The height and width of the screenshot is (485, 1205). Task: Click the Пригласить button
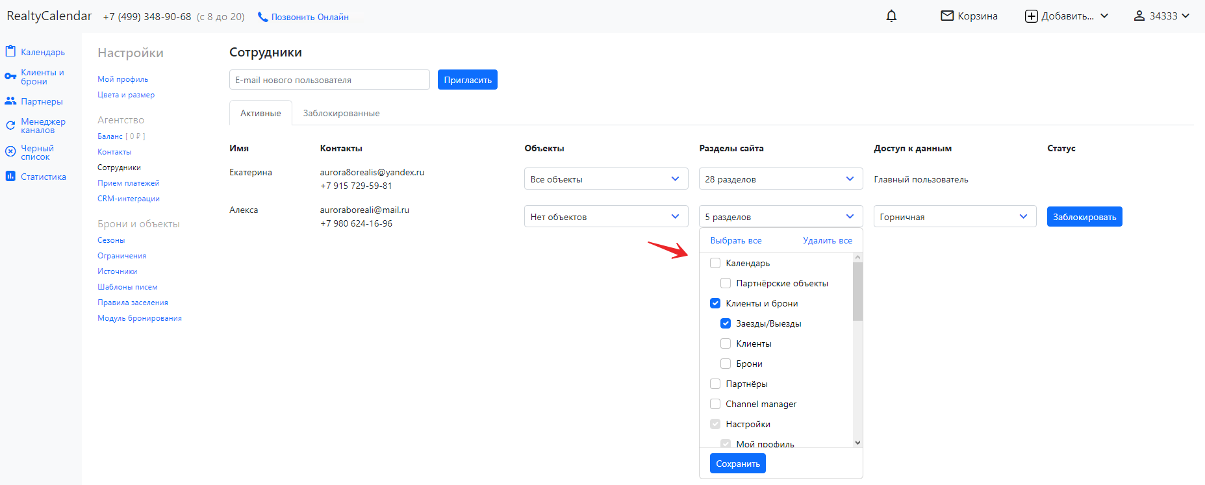(468, 80)
